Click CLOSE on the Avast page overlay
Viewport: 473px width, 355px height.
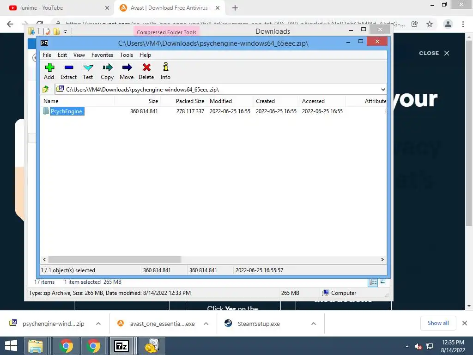pyautogui.click(x=434, y=53)
